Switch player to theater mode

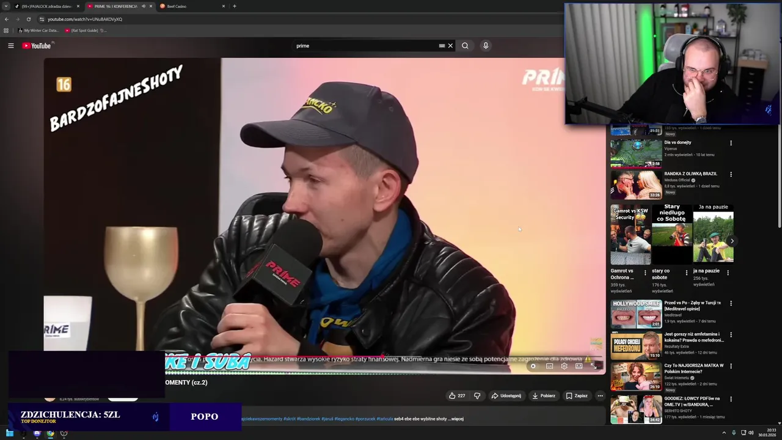coord(579,366)
